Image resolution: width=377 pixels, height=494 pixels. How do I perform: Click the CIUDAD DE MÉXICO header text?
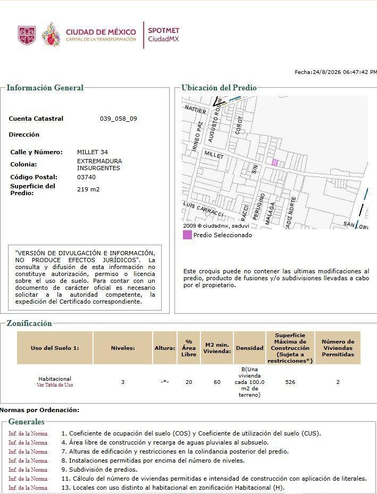click(x=101, y=32)
